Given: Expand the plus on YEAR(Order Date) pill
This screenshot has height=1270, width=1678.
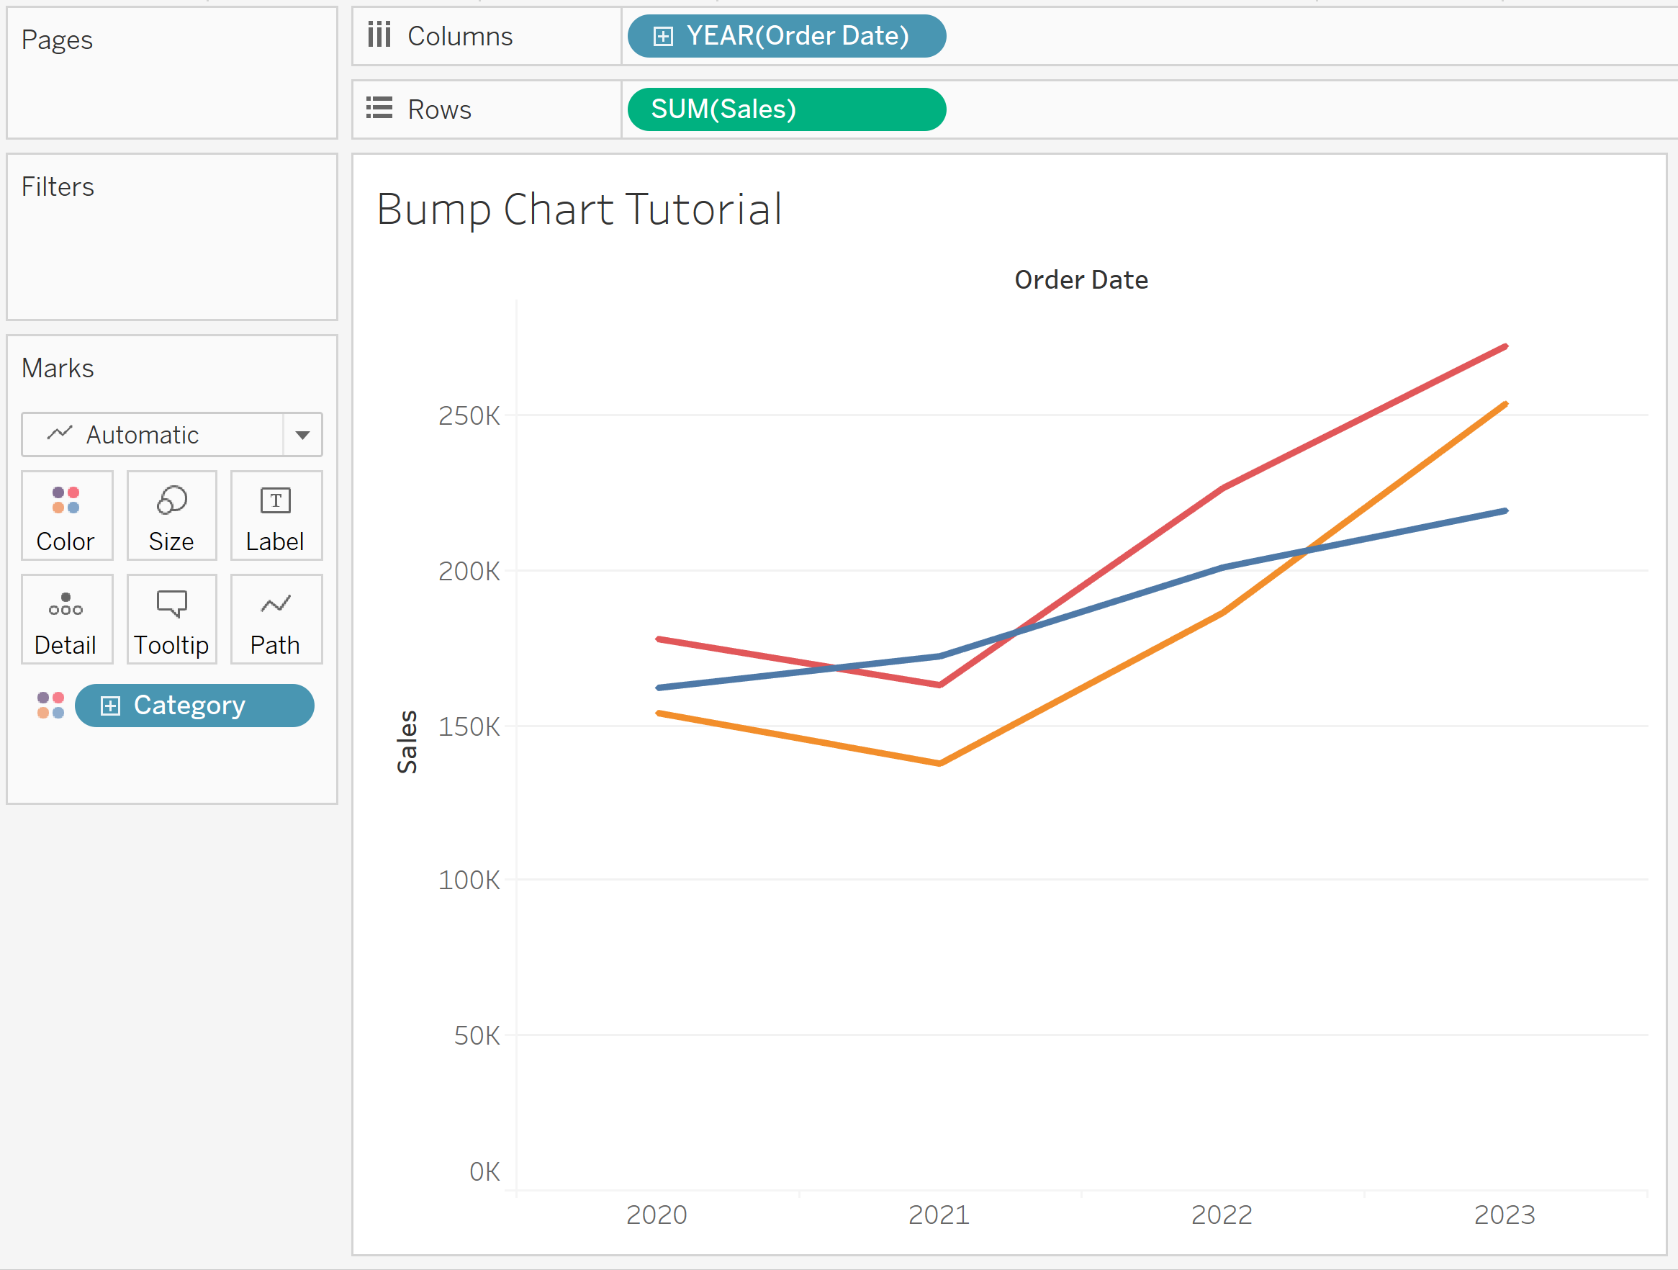Looking at the screenshot, I should click(662, 37).
